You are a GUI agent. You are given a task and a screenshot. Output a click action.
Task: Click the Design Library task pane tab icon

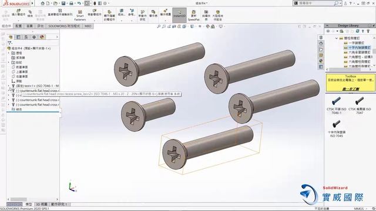[321, 38]
